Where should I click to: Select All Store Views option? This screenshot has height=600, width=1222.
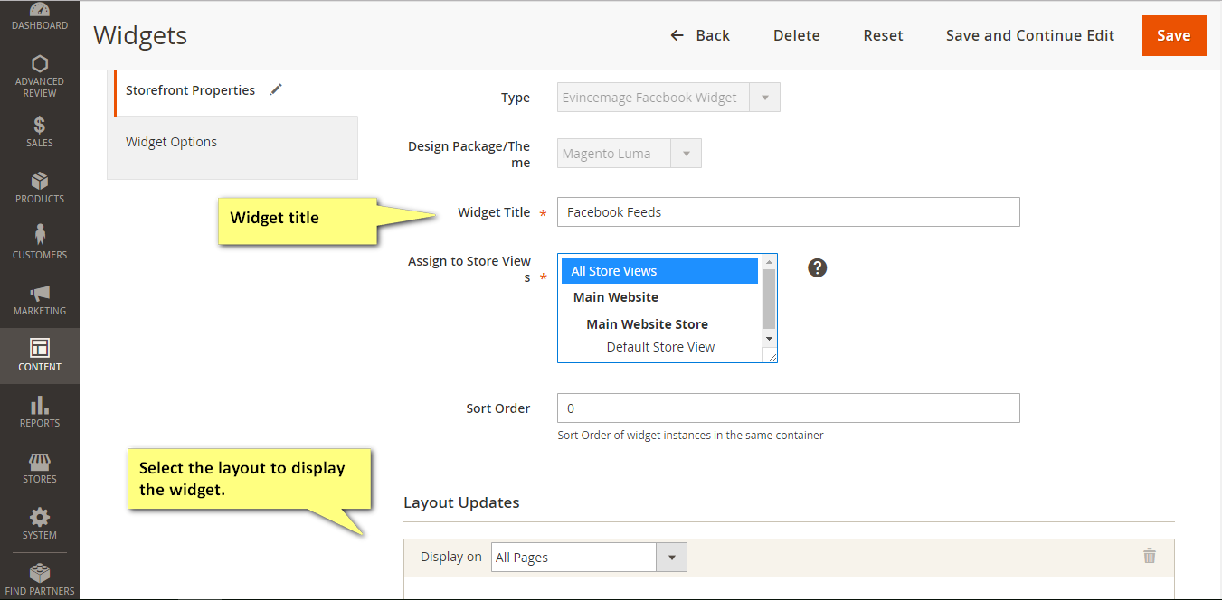(659, 271)
